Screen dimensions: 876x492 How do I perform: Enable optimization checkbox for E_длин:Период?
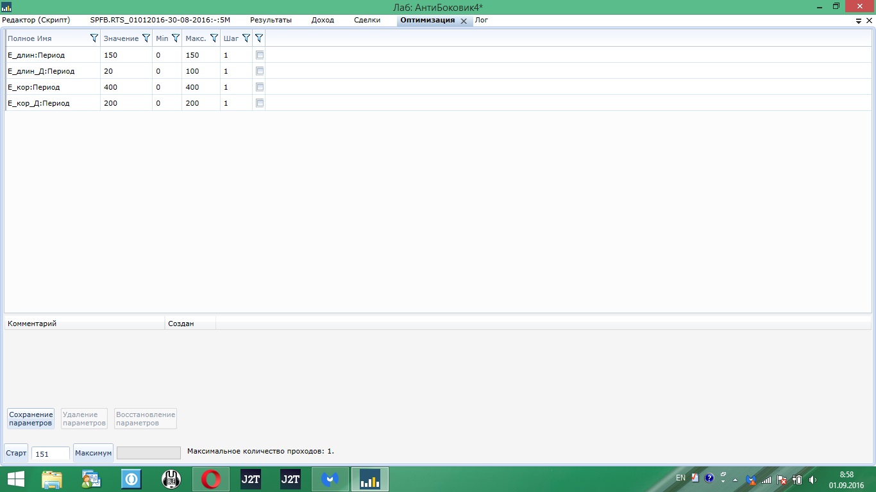(x=260, y=55)
